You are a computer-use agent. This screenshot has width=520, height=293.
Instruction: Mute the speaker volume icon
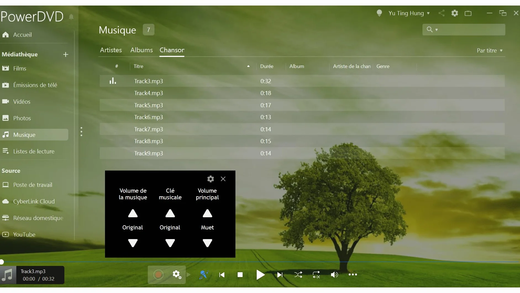[334, 274]
